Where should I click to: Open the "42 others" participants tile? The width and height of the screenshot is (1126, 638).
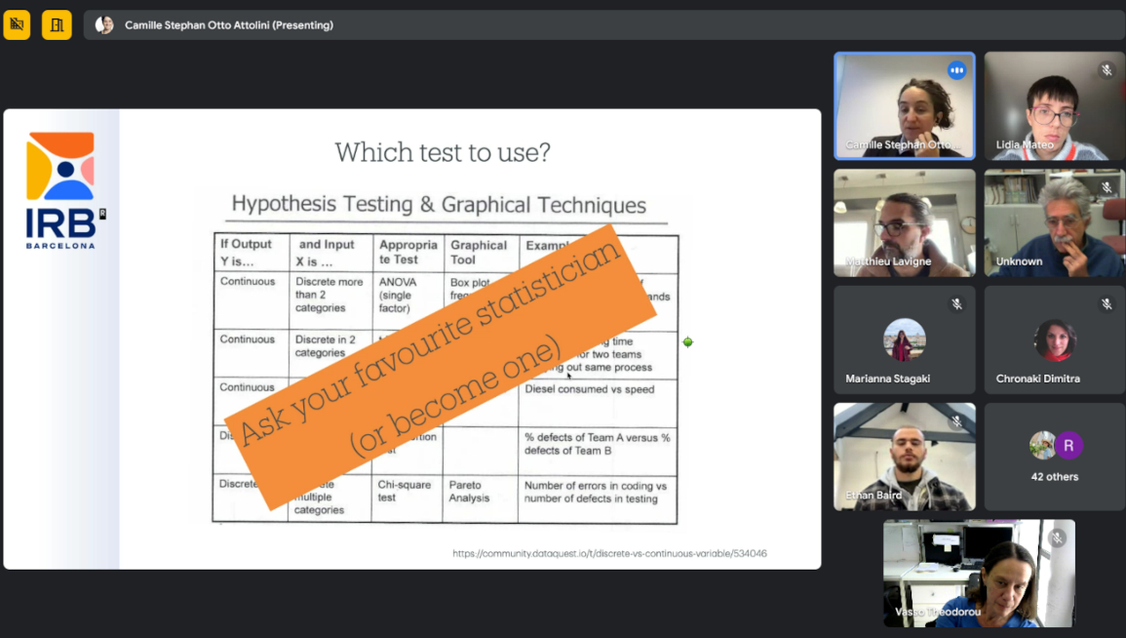pyautogui.click(x=1055, y=457)
